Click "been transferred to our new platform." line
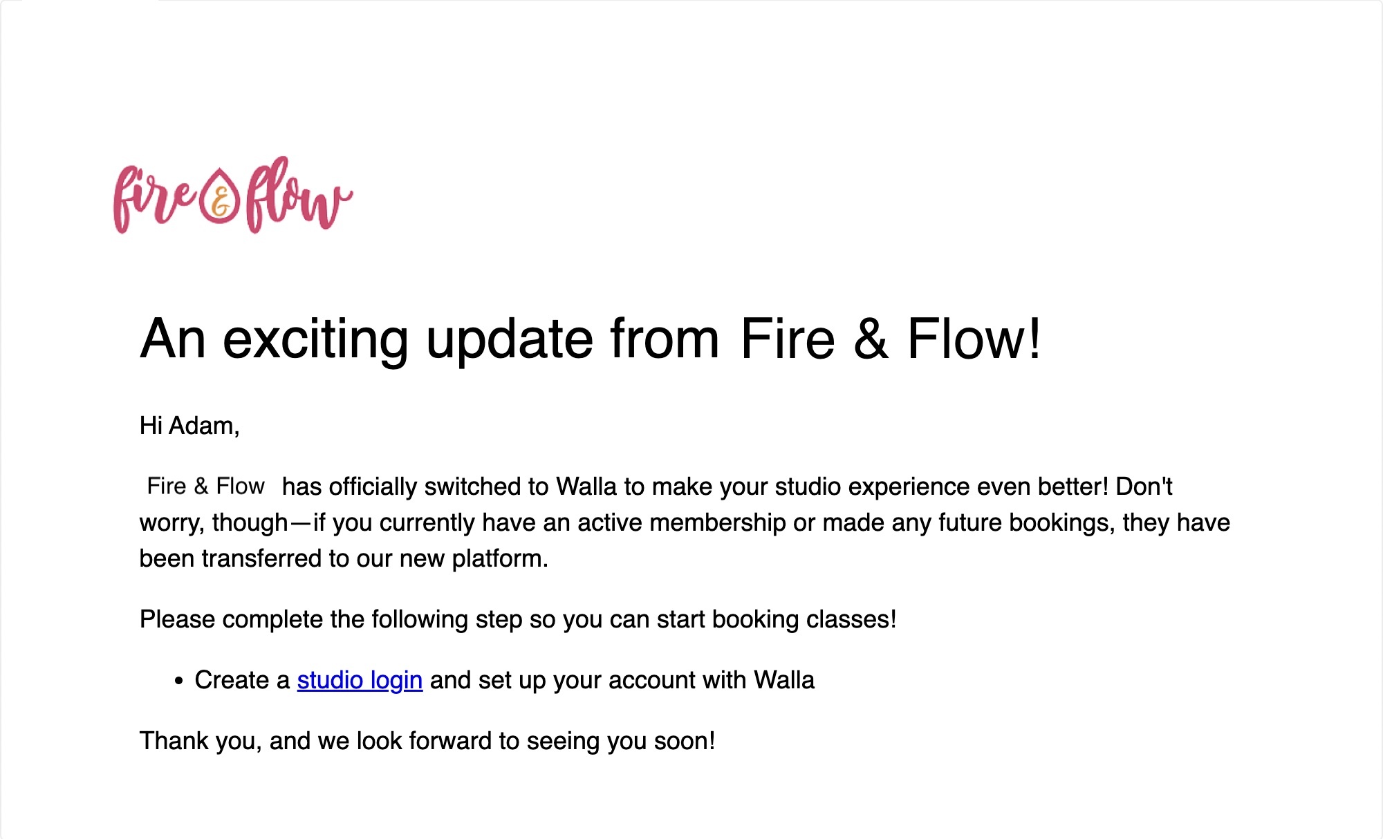 point(344,558)
